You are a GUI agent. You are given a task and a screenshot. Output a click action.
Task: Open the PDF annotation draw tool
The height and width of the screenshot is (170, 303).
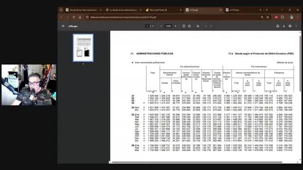198,26
